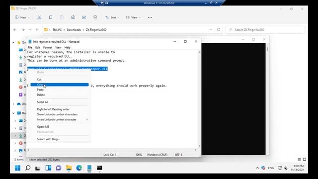Open Widgets from the taskbar

tap(48, 168)
